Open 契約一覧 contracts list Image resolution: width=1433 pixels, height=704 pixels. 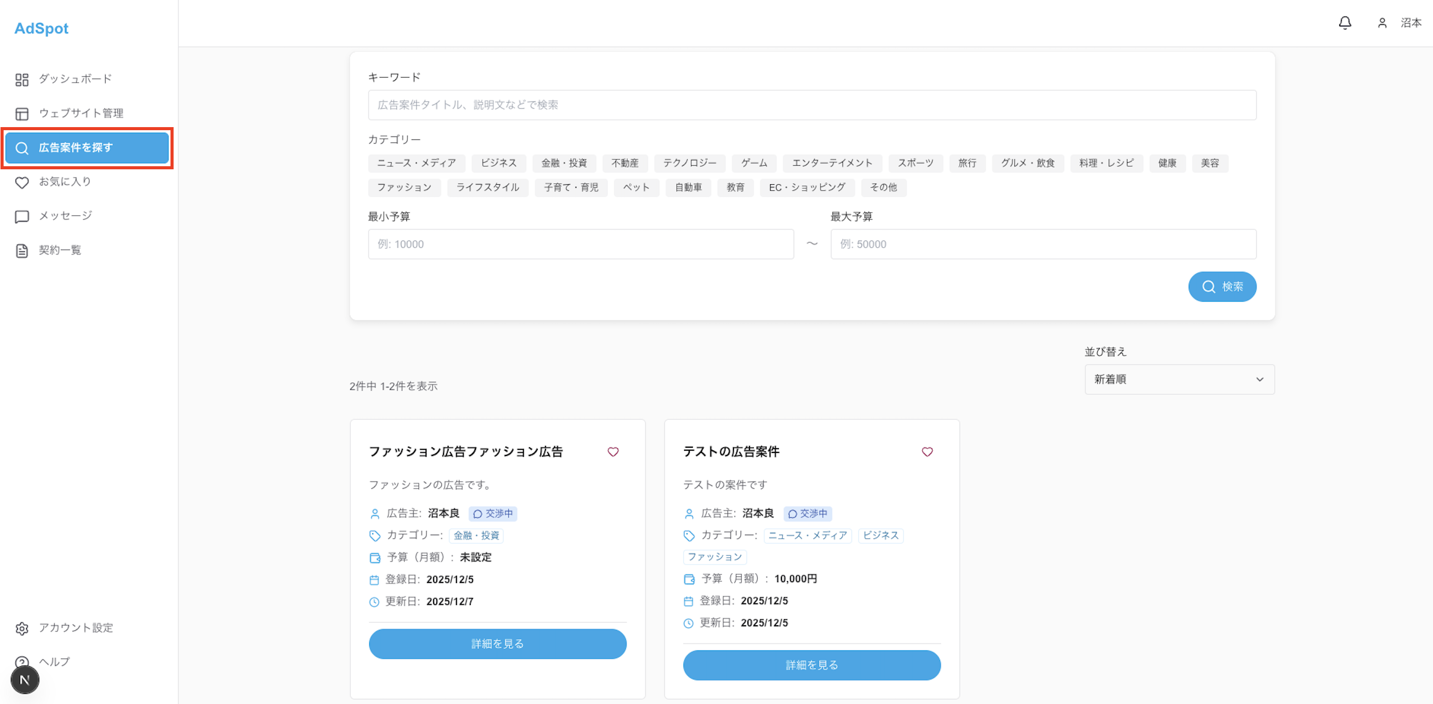click(60, 251)
